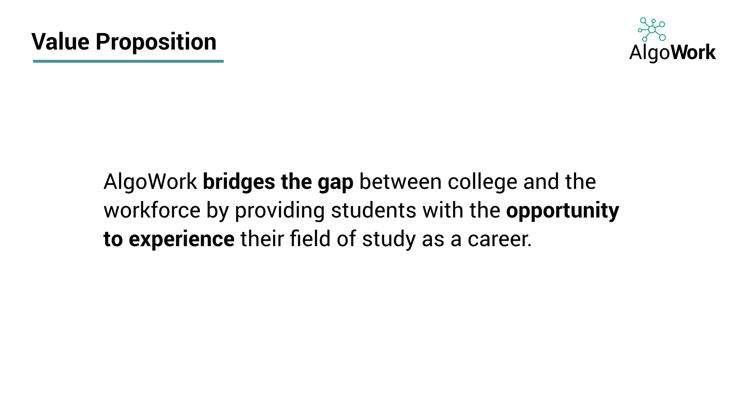Select the word 'Proposition' in the title
This screenshot has height=418, width=744.
(x=156, y=42)
